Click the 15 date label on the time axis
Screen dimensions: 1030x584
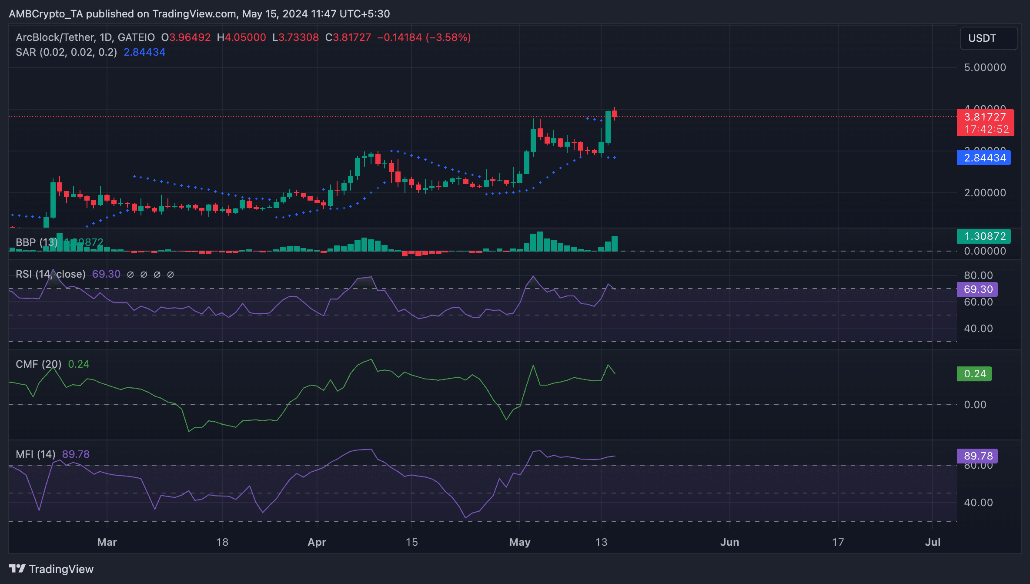click(411, 542)
